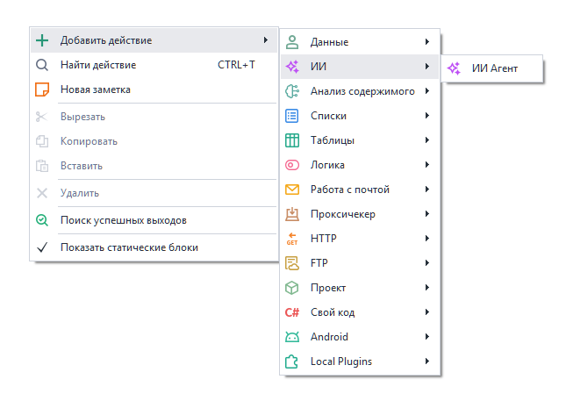Click the Списки label

coord(328,116)
